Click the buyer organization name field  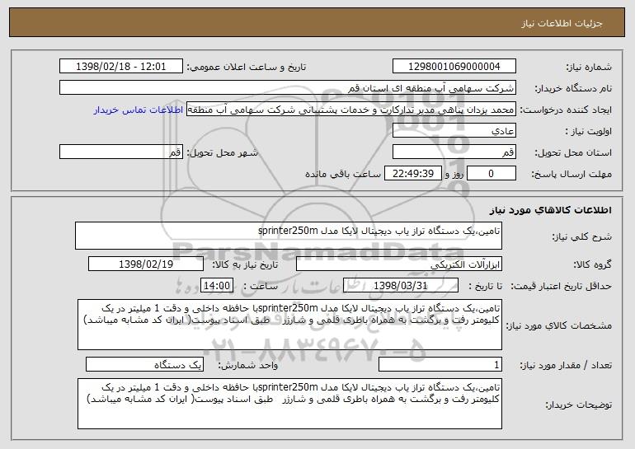pyautogui.click(x=288, y=88)
